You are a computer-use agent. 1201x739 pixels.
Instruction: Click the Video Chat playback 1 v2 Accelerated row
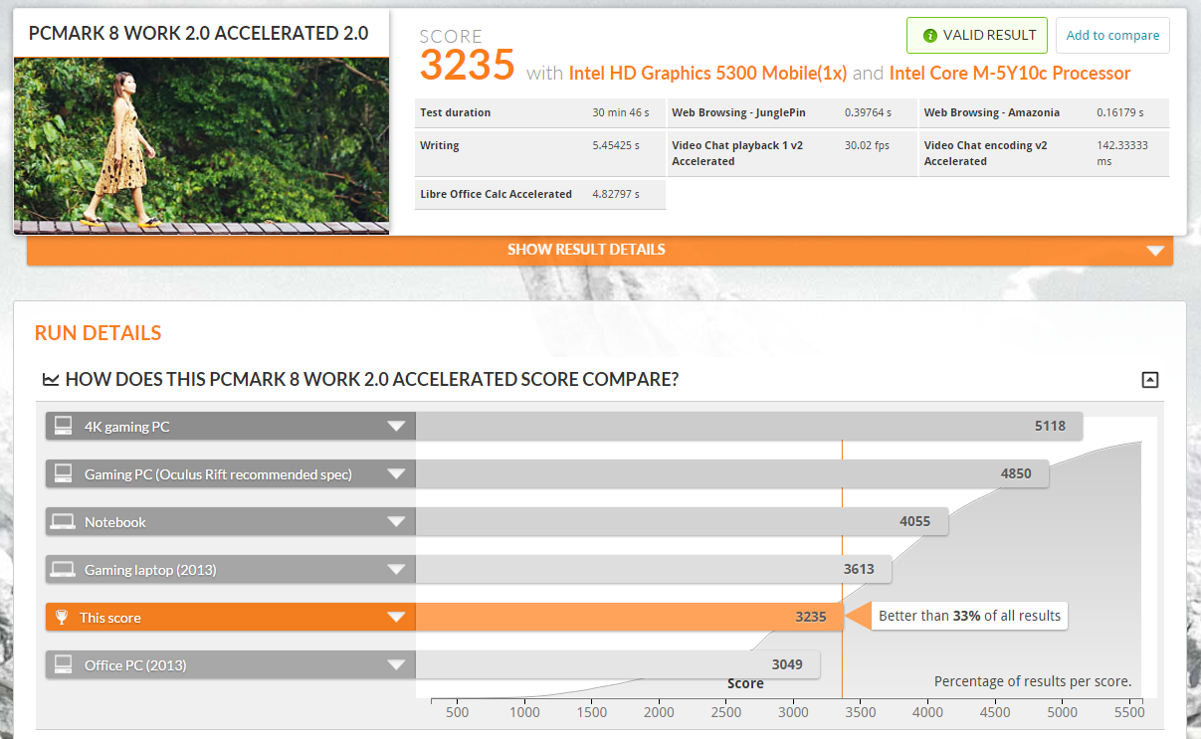point(791,153)
